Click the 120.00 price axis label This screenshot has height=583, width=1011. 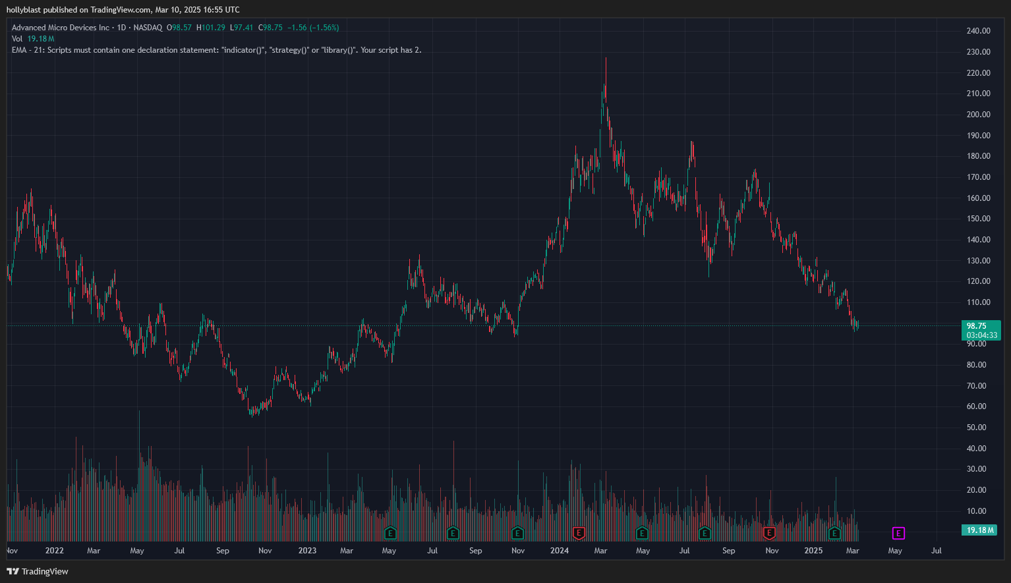click(979, 281)
